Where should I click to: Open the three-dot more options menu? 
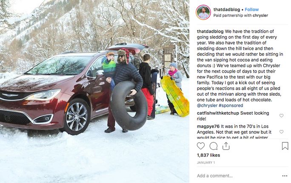285,176
